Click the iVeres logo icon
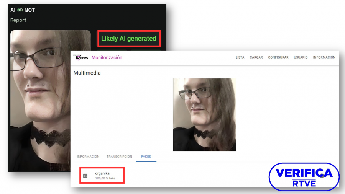Screen dimensions: 345x194 pos(81,57)
